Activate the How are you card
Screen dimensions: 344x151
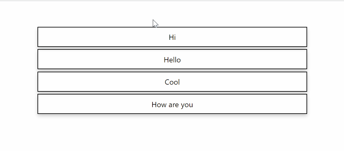coord(172,104)
